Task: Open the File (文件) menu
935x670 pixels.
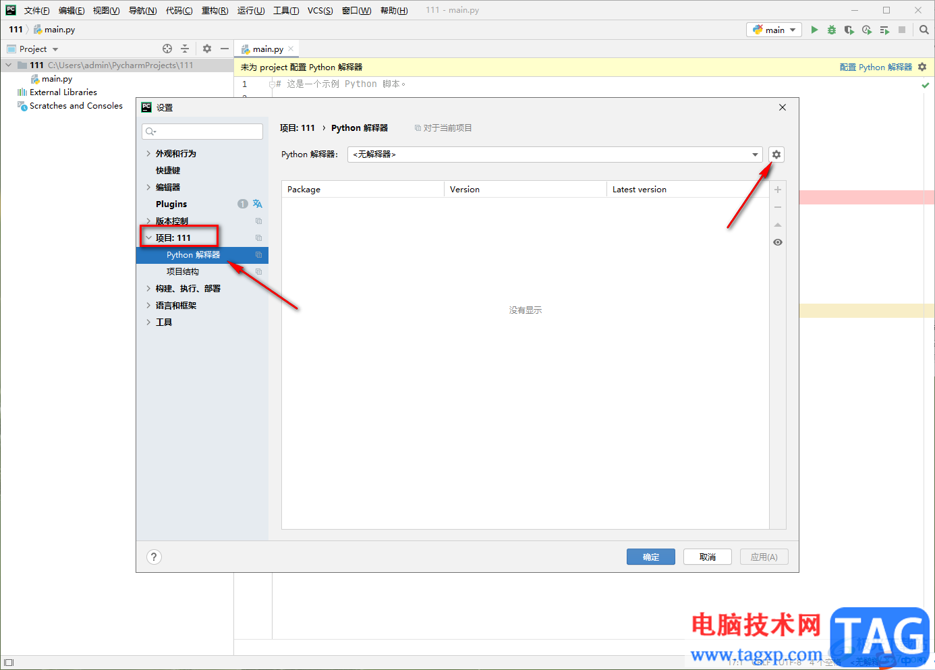Action: [36, 10]
